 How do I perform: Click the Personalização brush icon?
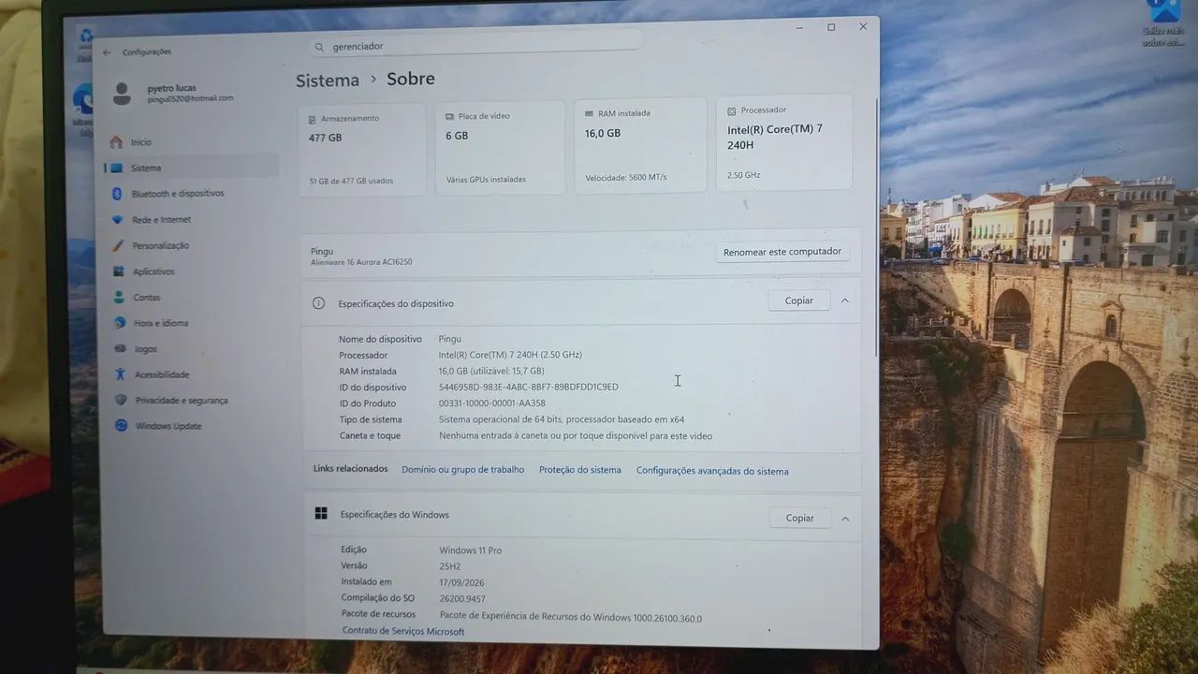pyautogui.click(x=117, y=245)
